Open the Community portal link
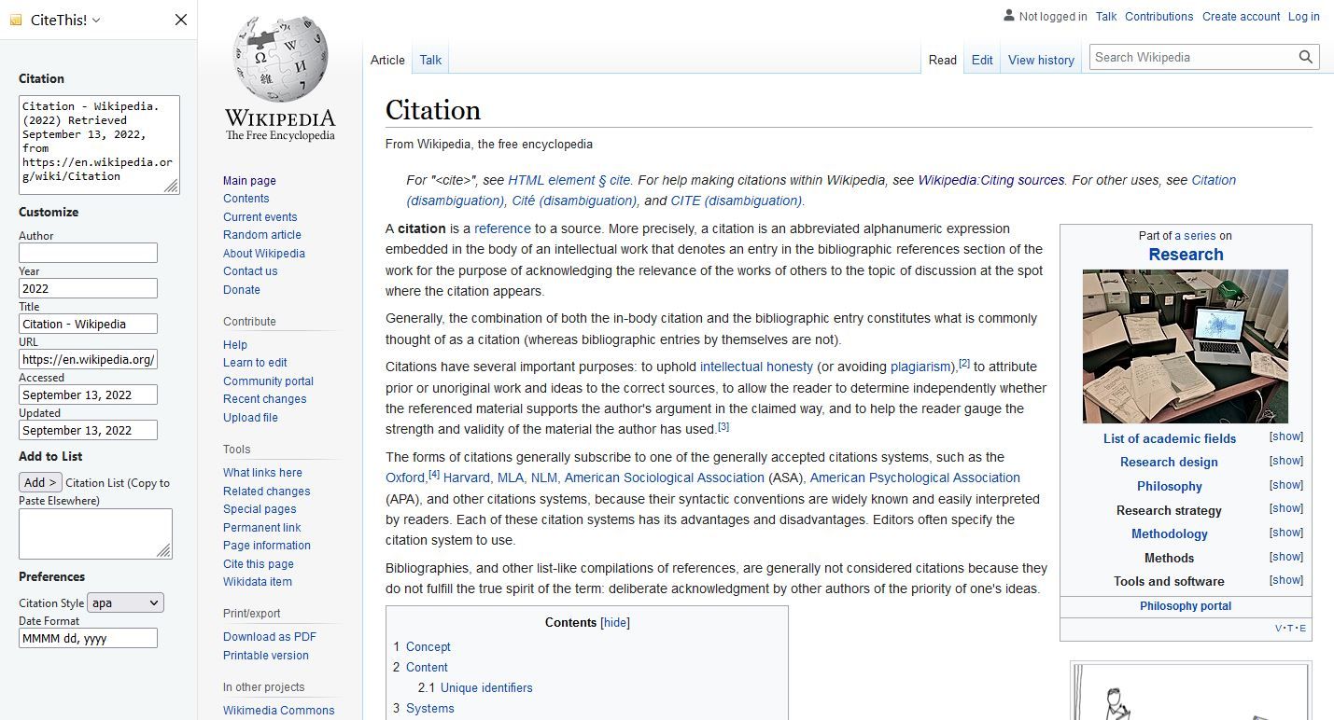Viewport: 1334px width, 720px height. pyautogui.click(x=268, y=381)
